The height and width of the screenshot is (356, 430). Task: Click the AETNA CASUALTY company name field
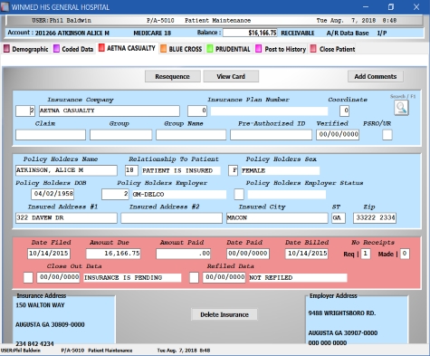pos(110,111)
